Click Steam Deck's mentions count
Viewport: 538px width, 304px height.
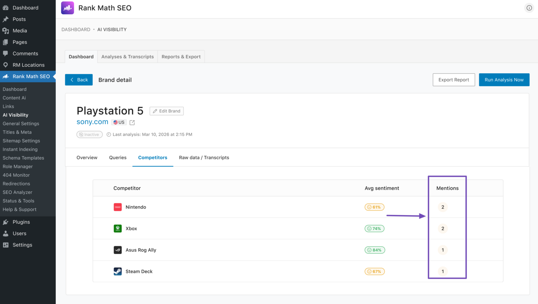443,271
